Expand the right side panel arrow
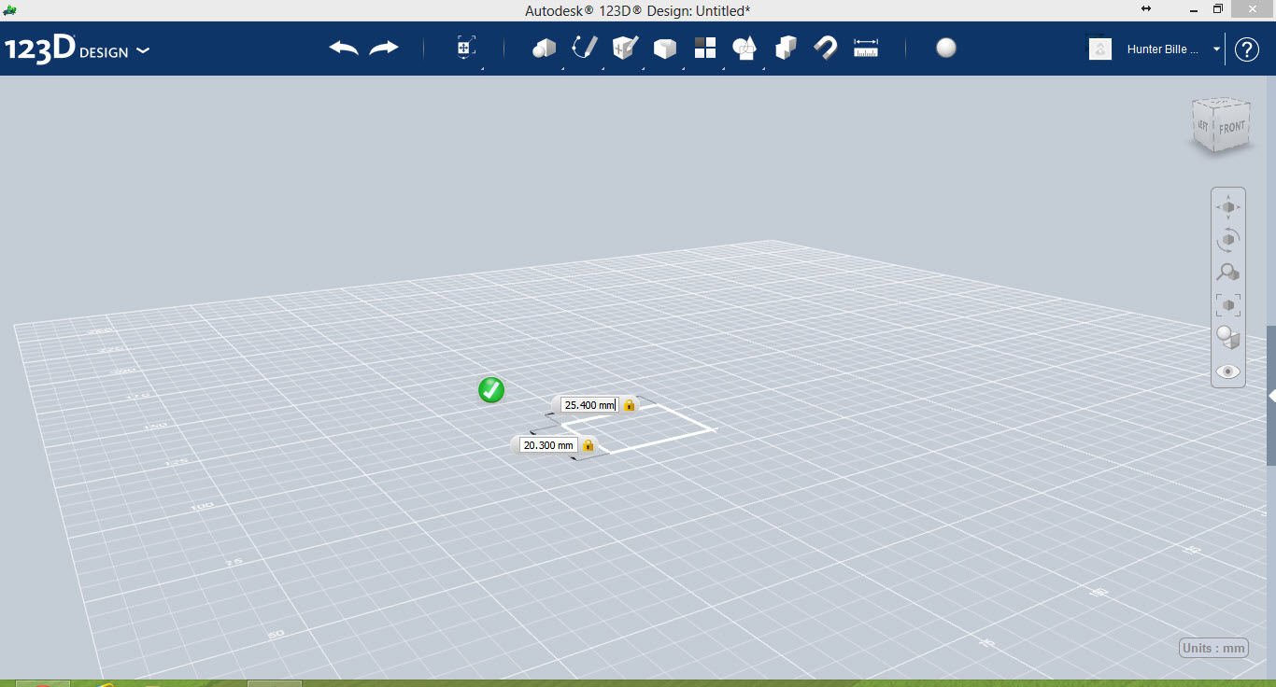The width and height of the screenshot is (1276, 687). point(1271,396)
